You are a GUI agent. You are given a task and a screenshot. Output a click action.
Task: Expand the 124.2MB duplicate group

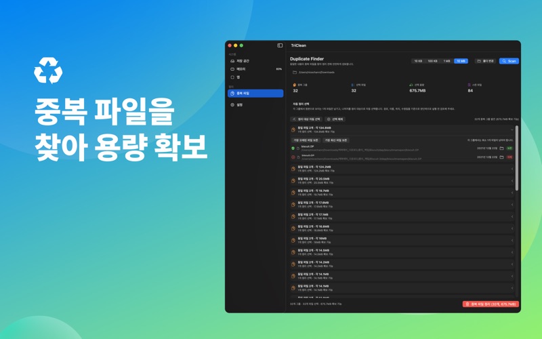[512, 169]
